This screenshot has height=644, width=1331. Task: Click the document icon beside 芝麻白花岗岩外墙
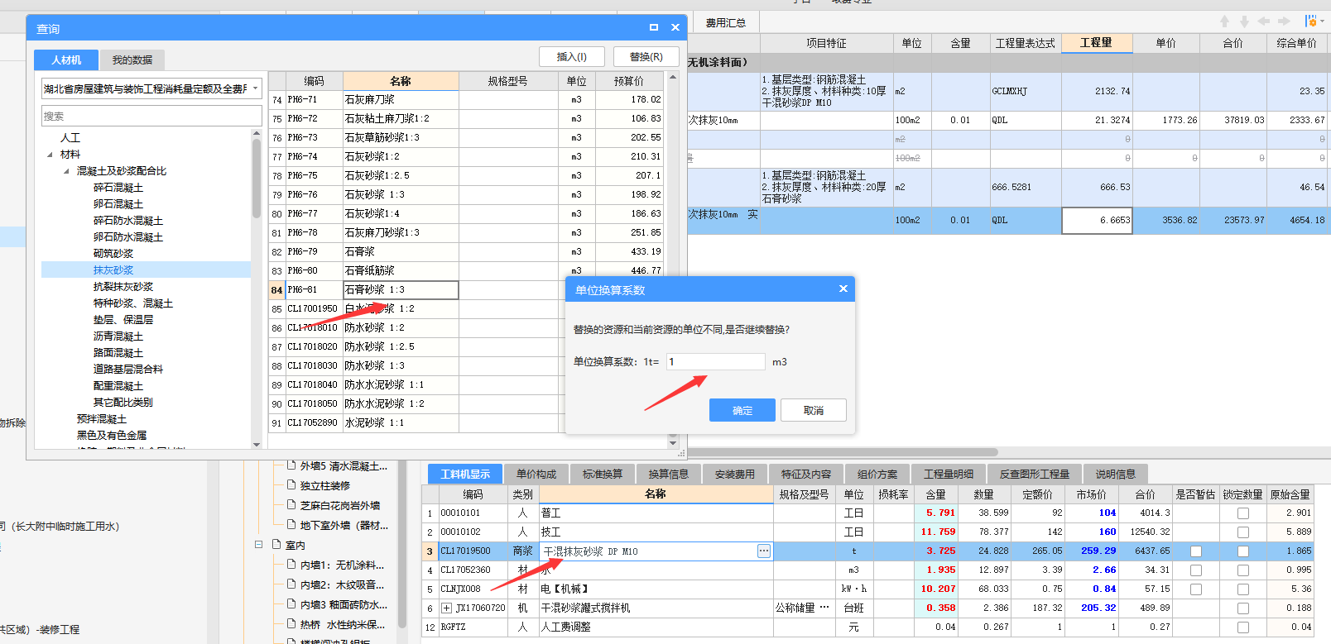pyautogui.click(x=291, y=505)
